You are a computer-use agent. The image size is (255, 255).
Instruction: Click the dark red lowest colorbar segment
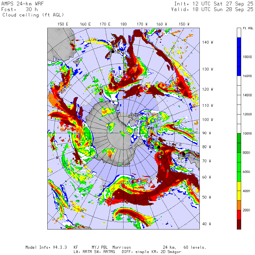click(x=239, y=224)
